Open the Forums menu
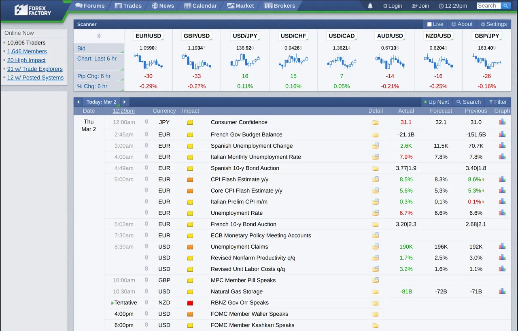This screenshot has height=331, width=518. coord(90,6)
